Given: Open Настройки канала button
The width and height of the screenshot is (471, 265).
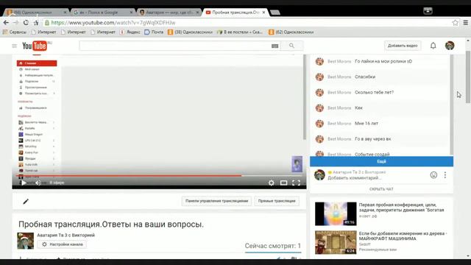Looking at the screenshot, I should [62, 244].
